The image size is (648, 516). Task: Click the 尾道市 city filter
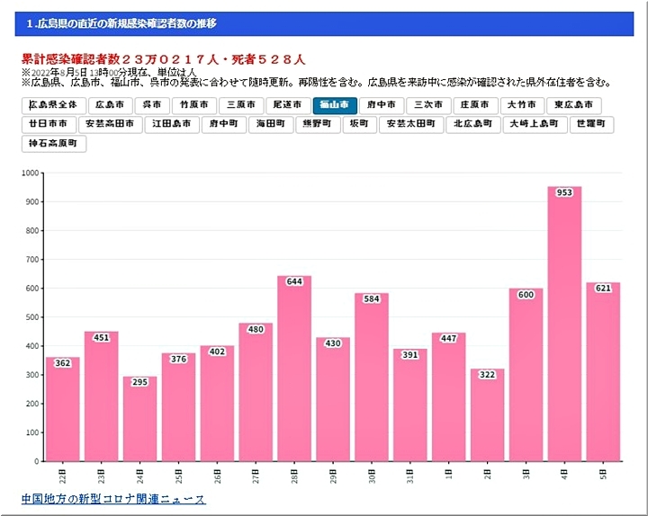[288, 105]
